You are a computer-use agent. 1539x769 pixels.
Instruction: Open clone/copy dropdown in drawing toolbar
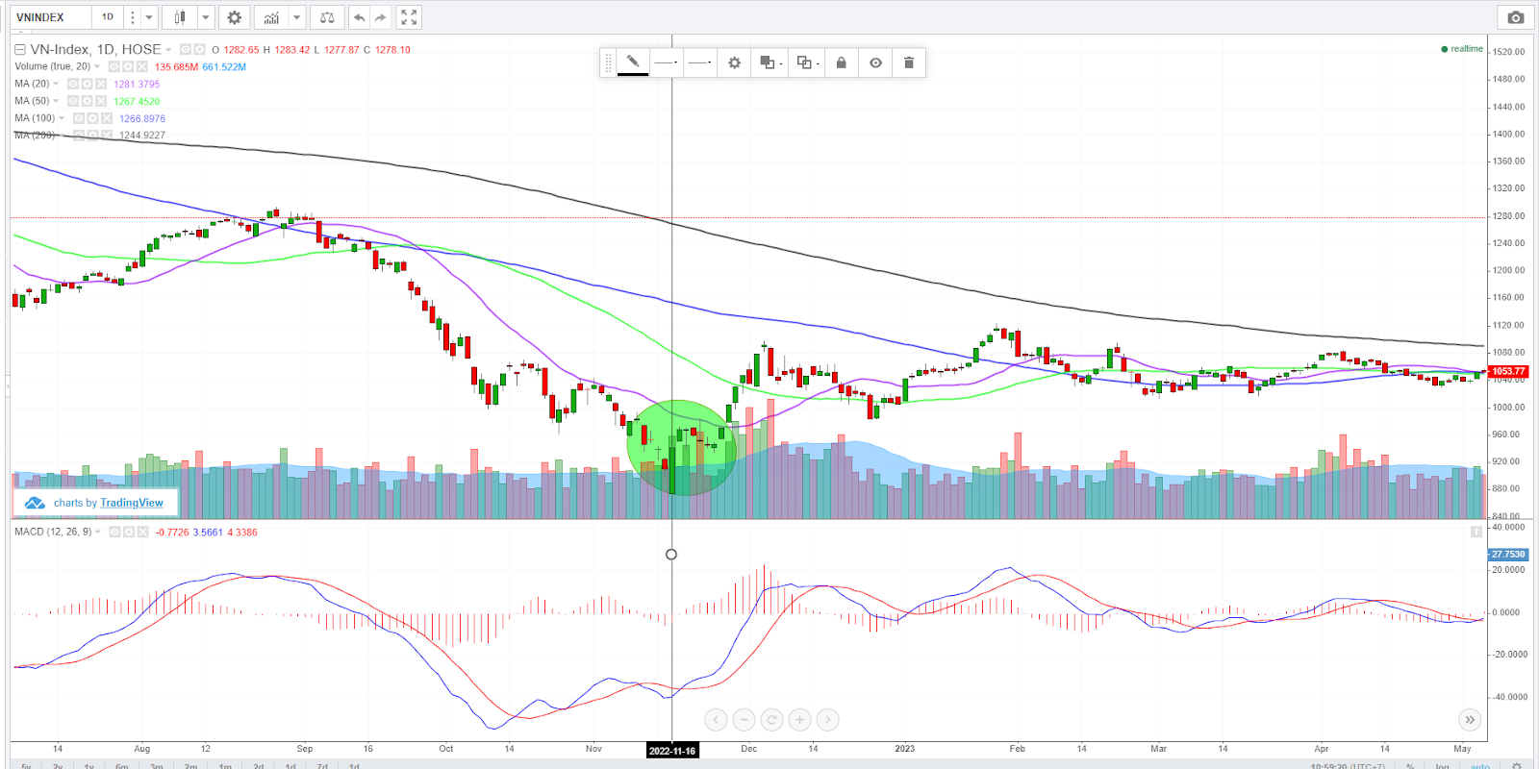click(x=808, y=62)
